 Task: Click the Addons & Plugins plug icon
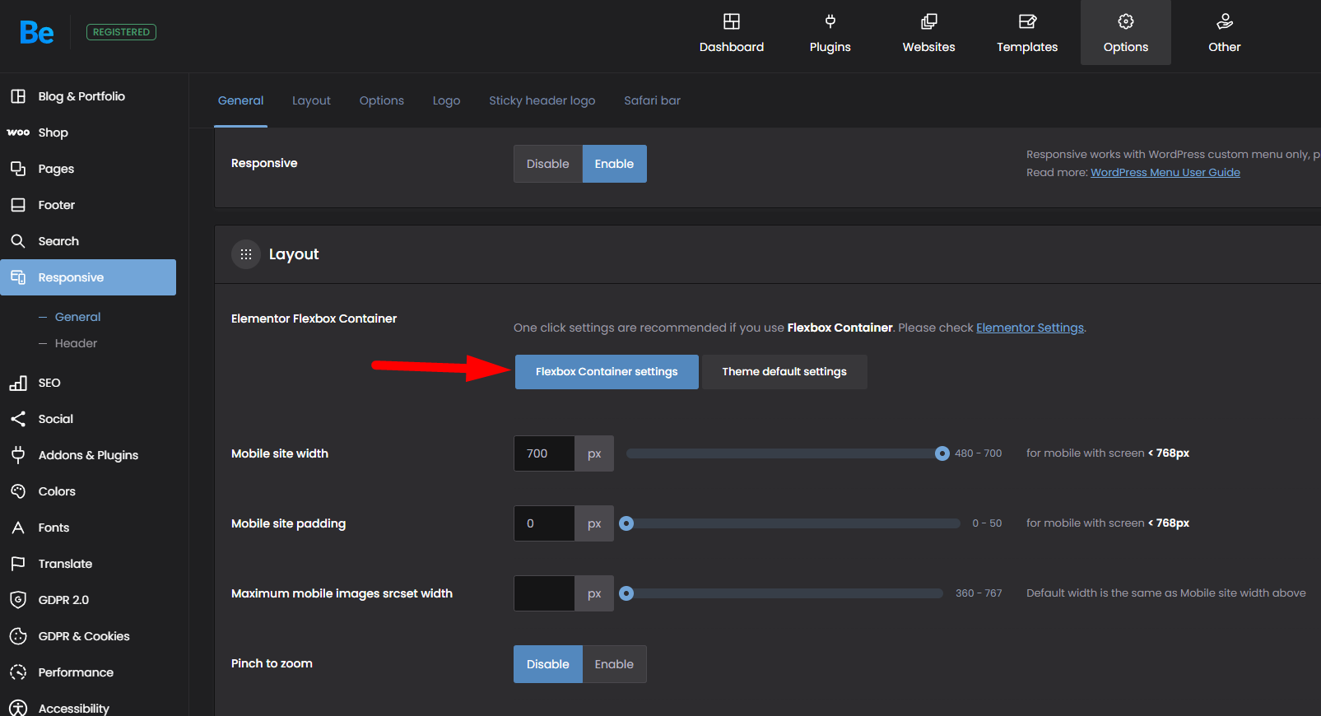coord(18,455)
